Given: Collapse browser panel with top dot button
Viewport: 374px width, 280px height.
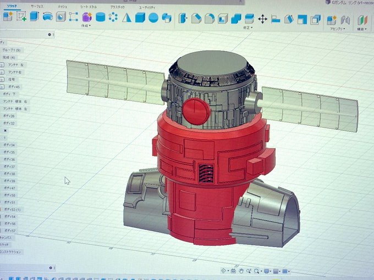Looking at the screenshot, I should tap(50, 35).
